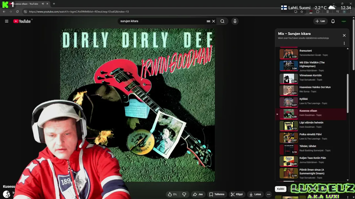
Task: Select the current track Kusessa ollaan
Action: point(311,114)
